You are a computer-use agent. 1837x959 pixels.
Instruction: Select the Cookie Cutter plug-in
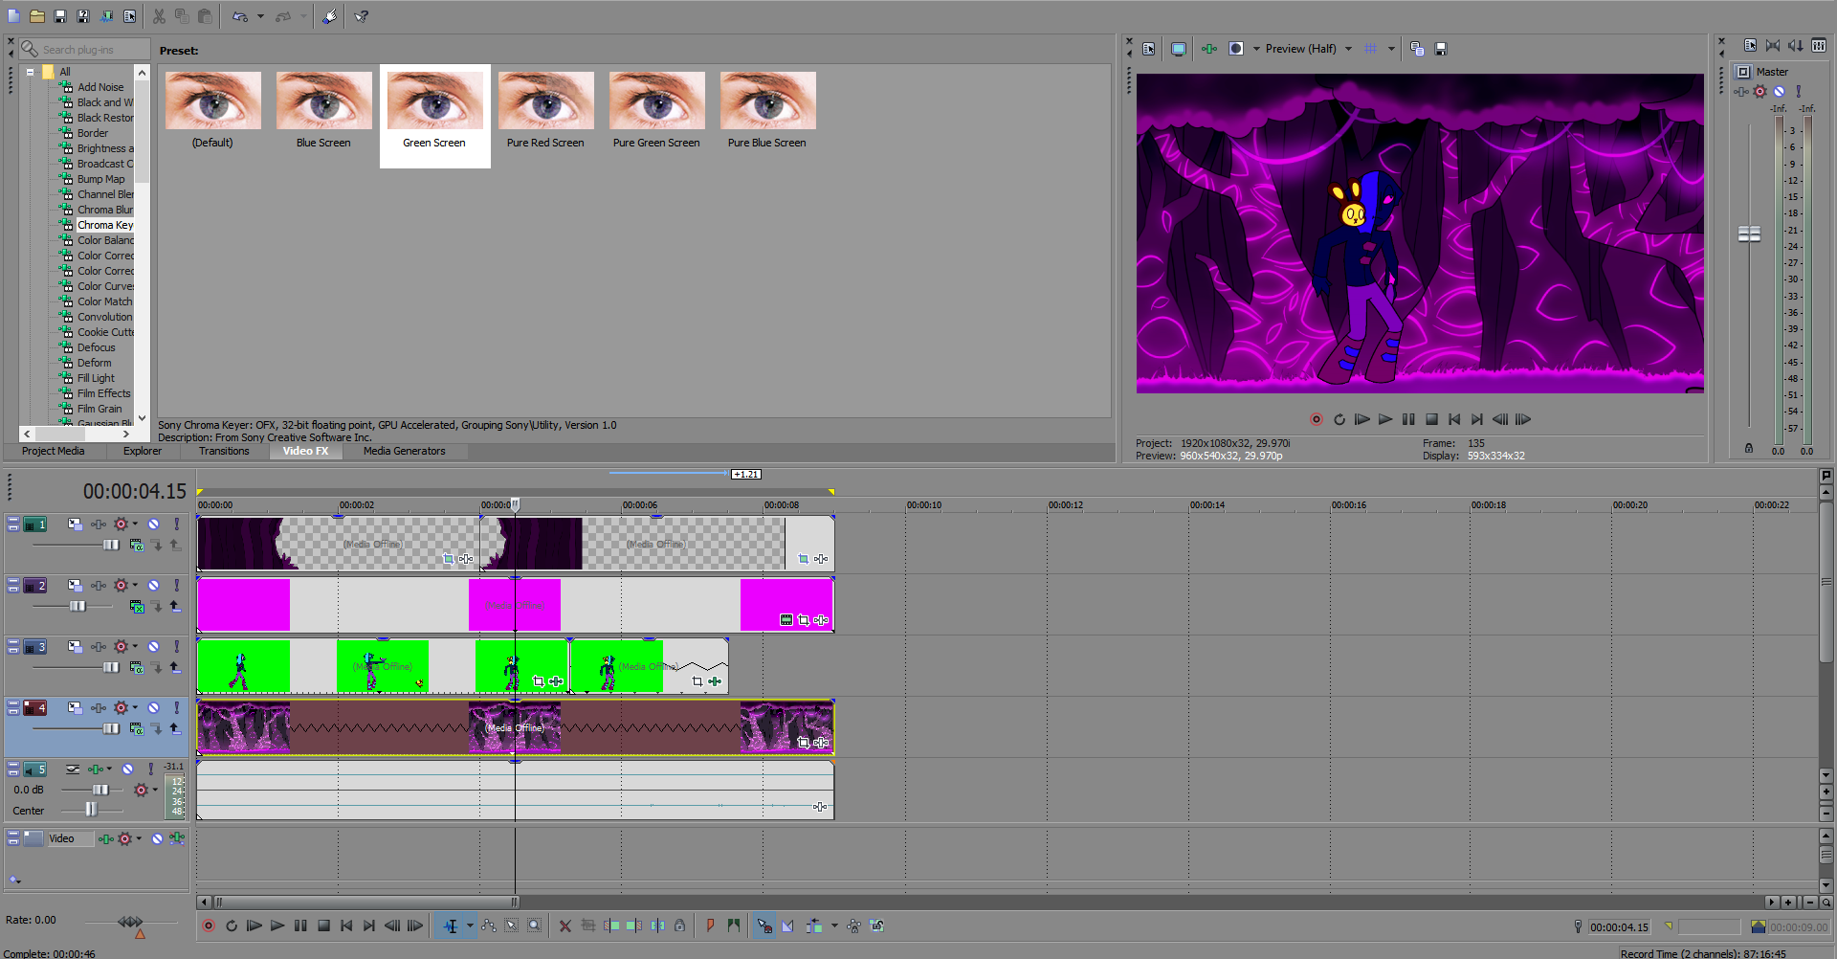pos(105,332)
